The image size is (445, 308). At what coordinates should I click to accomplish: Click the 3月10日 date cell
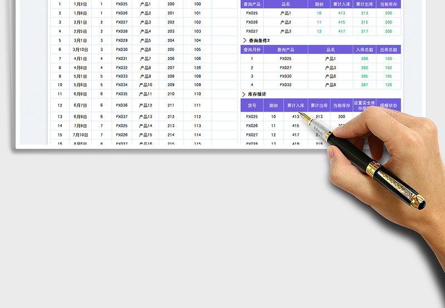(81, 49)
